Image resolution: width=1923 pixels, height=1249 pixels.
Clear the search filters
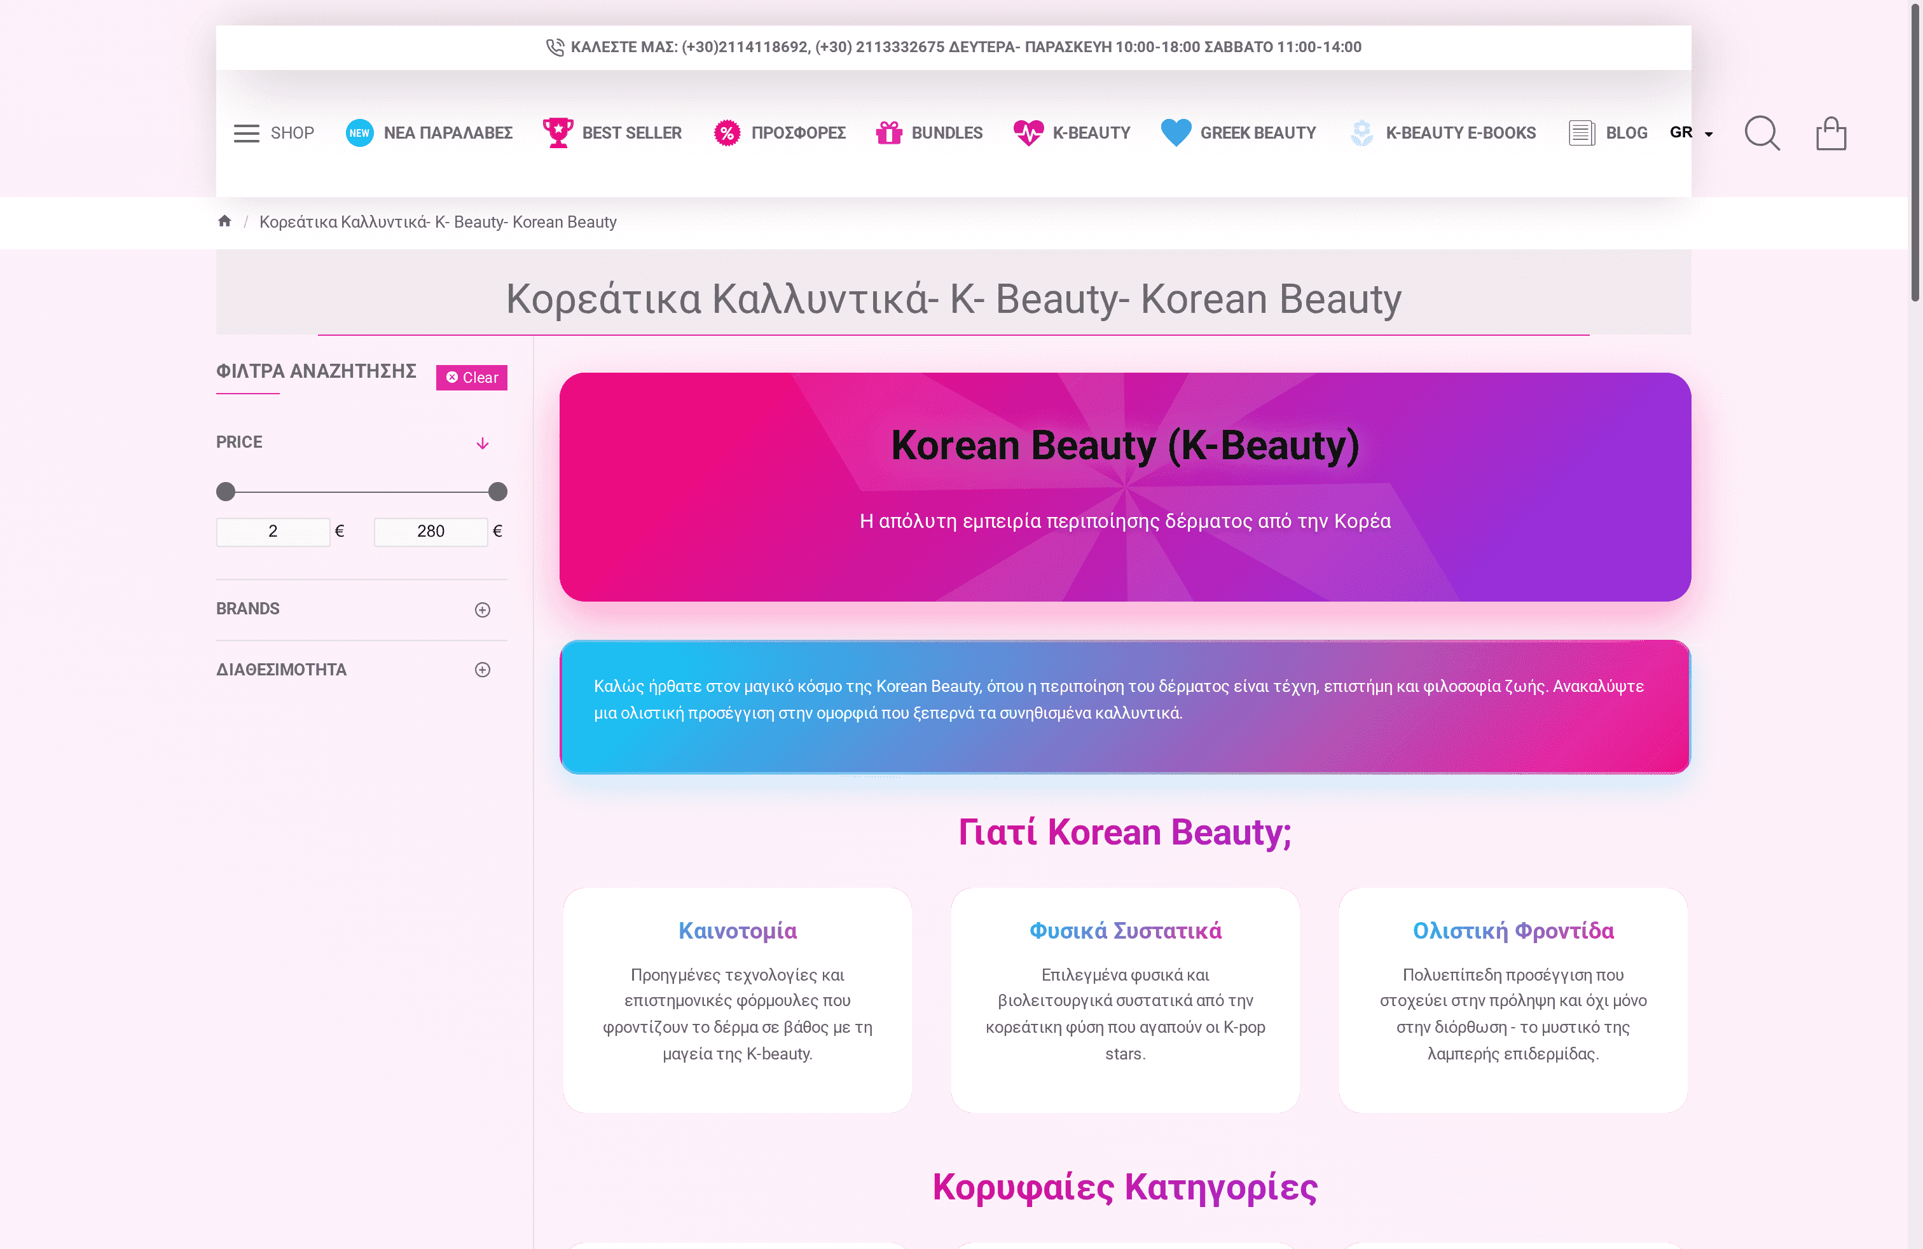point(472,377)
